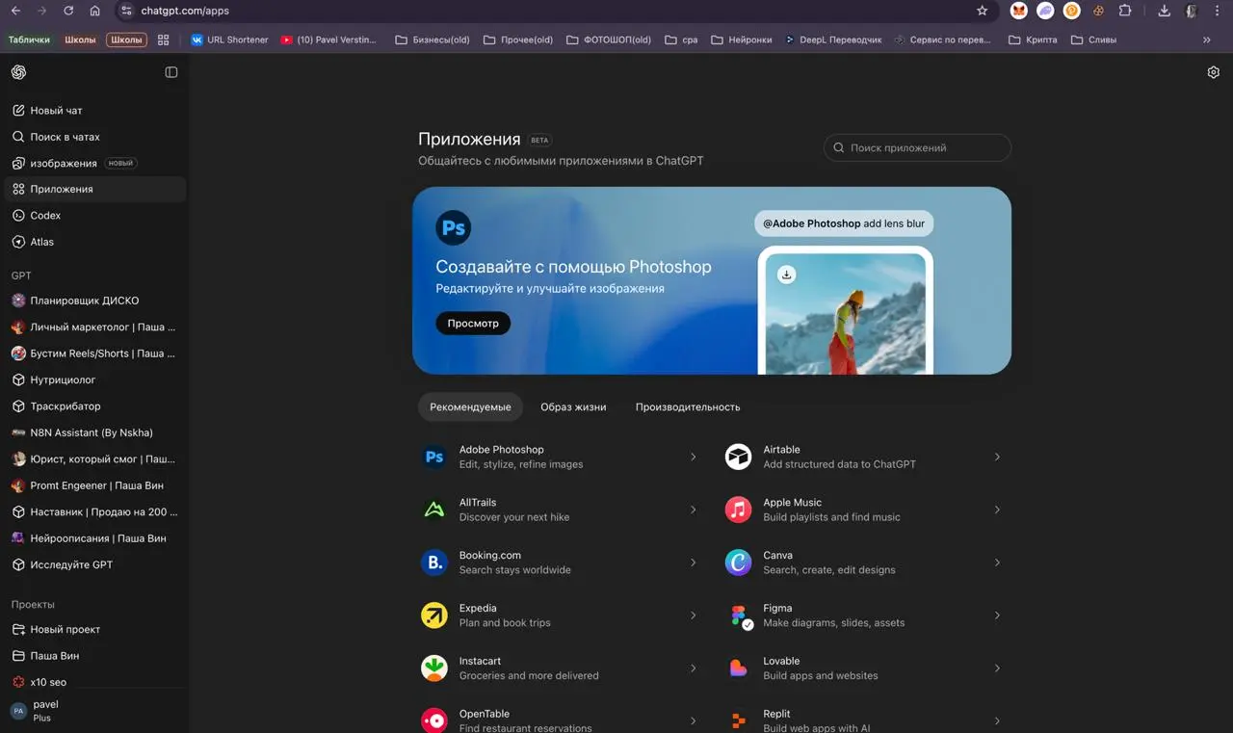1233x733 pixels.
Task: Click the OpenTable app icon
Action: pyautogui.click(x=434, y=720)
